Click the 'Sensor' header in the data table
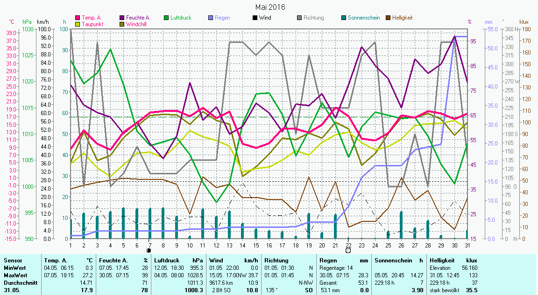Screen dimensions: 538x295 (x=12, y=261)
